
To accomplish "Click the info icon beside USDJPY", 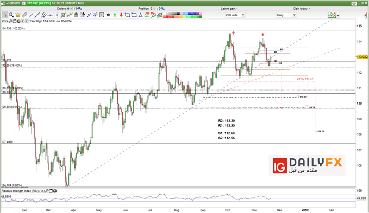I will tap(24, 3).
